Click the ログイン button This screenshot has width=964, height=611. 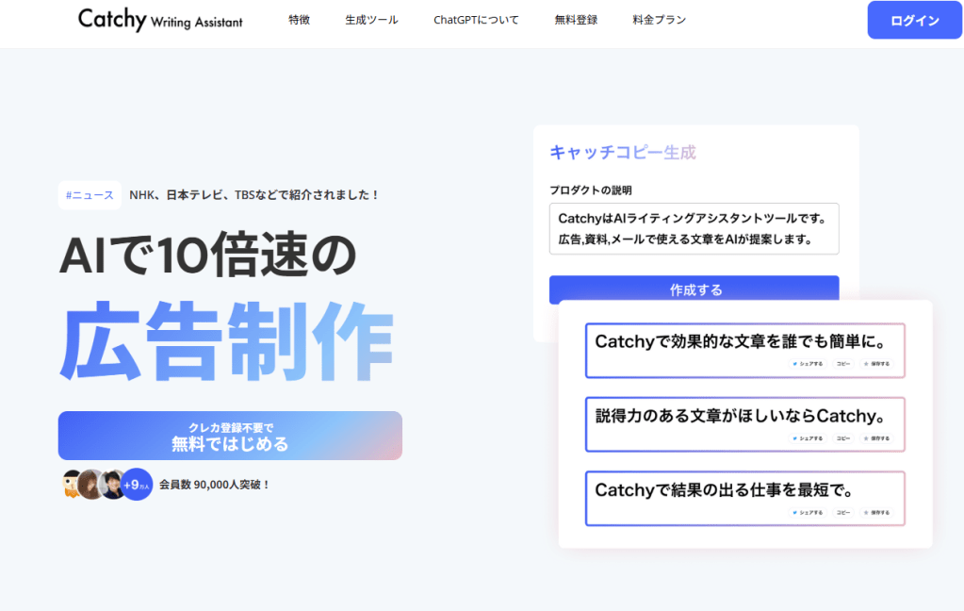(x=915, y=21)
